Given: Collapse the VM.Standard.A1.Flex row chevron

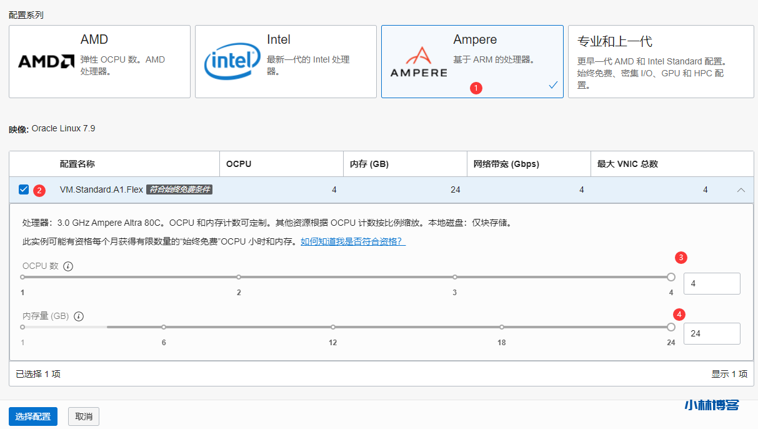Looking at the screenshot, I should tap(741, 190).
